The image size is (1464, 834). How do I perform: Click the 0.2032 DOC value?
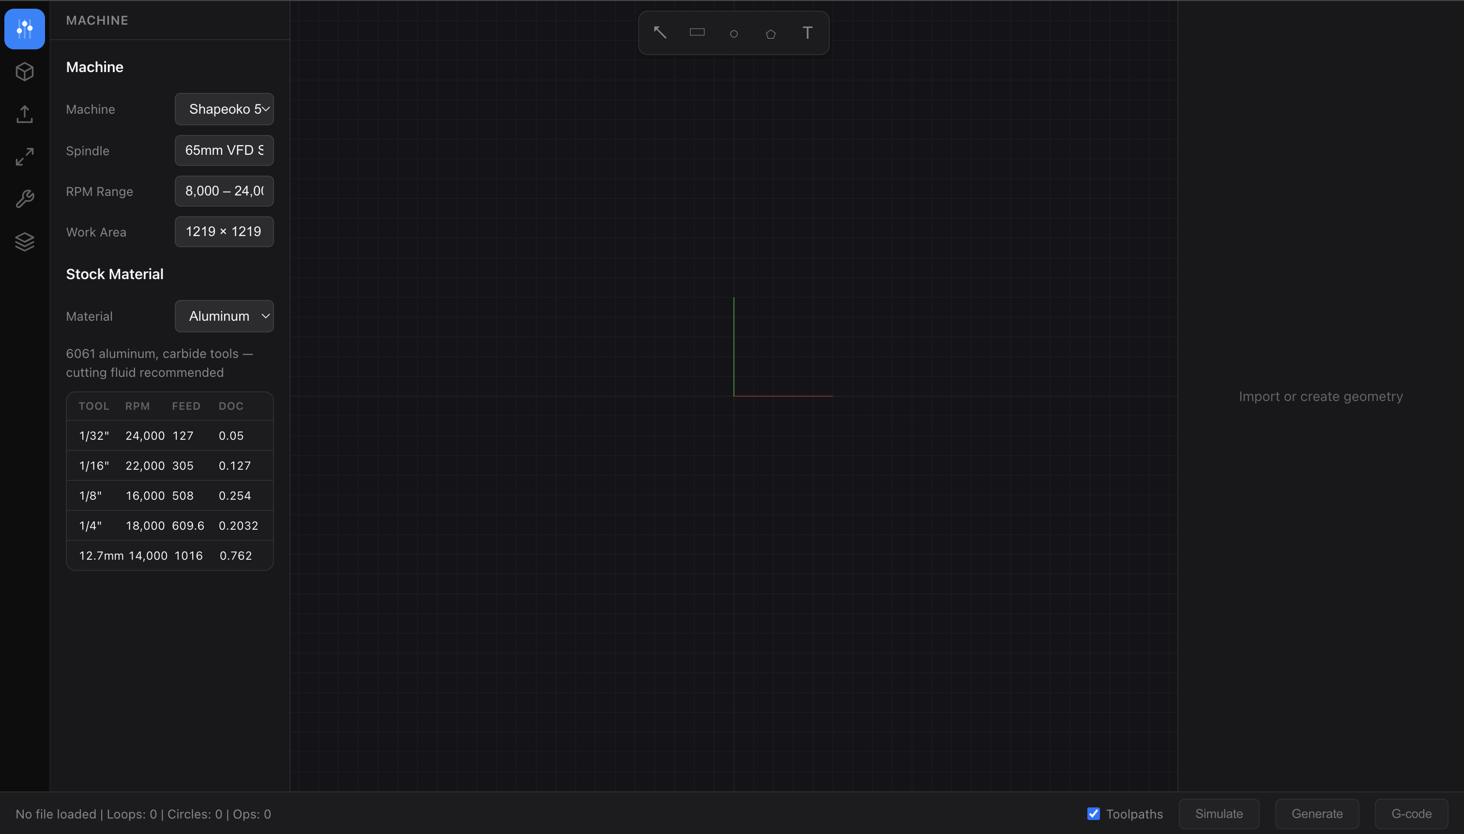(x=239, y=525)
